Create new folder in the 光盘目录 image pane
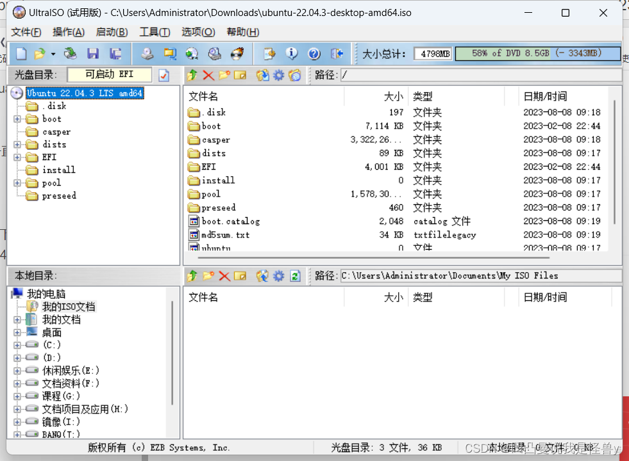This screenshot has width=629, height=461. [224, 75]
